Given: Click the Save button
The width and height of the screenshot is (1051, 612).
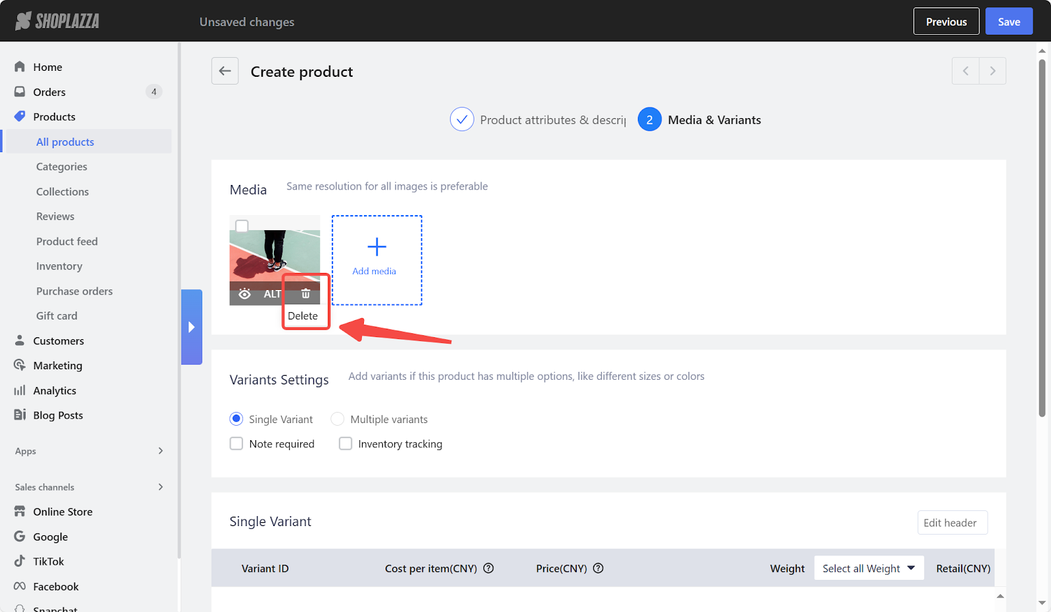Looking at the screenshot, I should 1009,22.
